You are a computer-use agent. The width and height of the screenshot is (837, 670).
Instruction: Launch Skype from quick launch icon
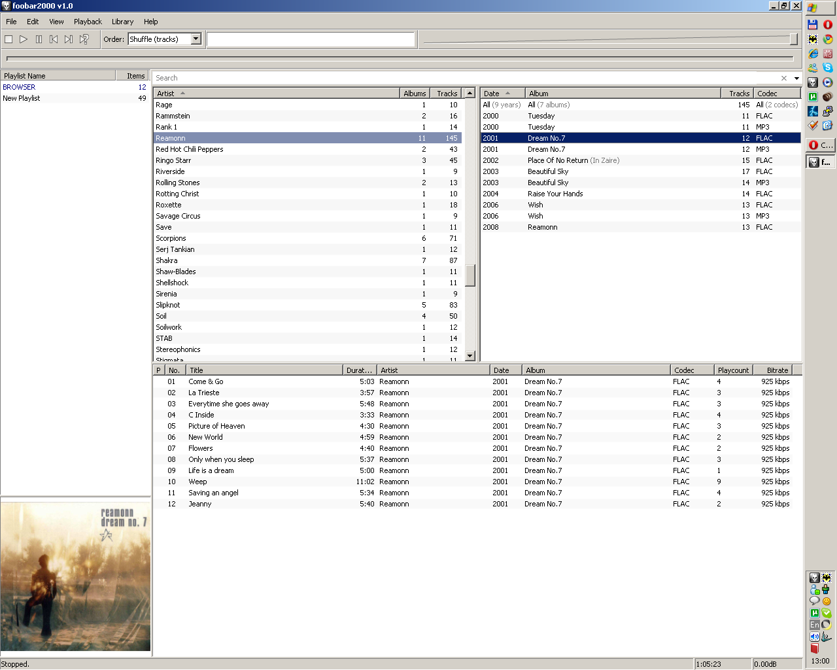[828, 67]
